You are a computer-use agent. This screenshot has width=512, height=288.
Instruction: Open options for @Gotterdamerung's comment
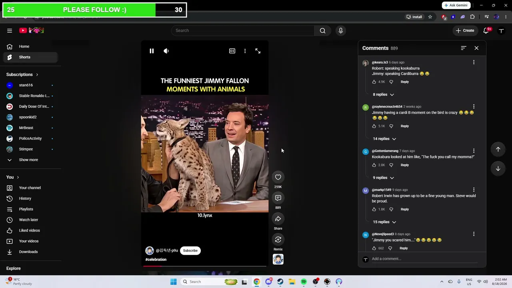click(x=474, y=151)
